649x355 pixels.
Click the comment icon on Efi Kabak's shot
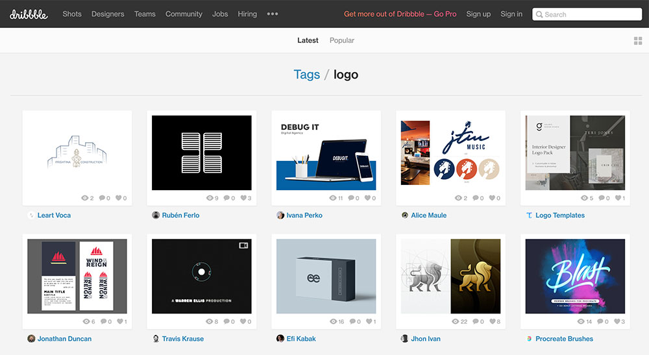352,321
